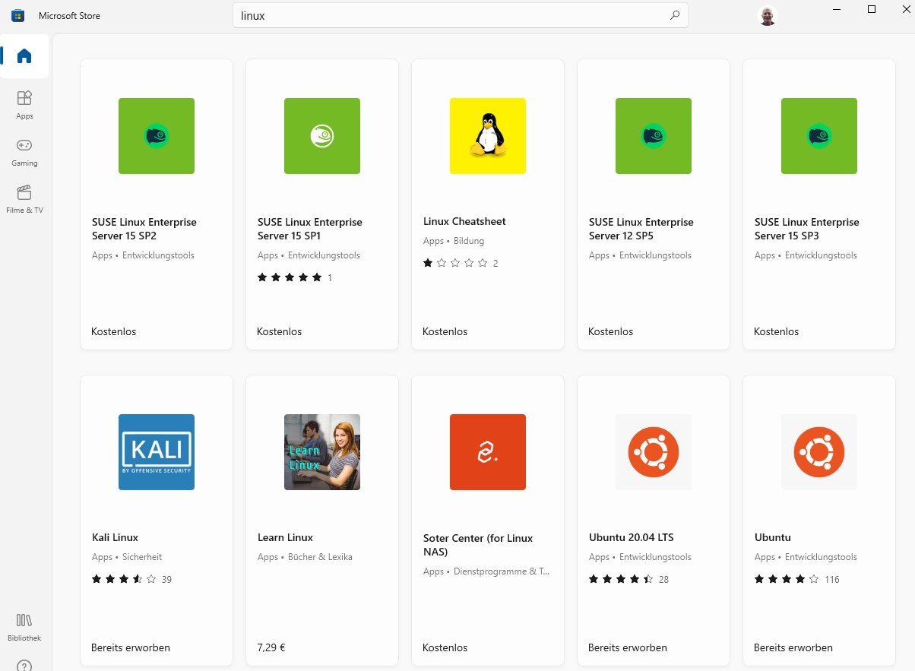Screen dimensions: 915x671
Task: Click Bereits erworben on the Kali Linux card
Action: pyautogui.click(x=131, y=647)
